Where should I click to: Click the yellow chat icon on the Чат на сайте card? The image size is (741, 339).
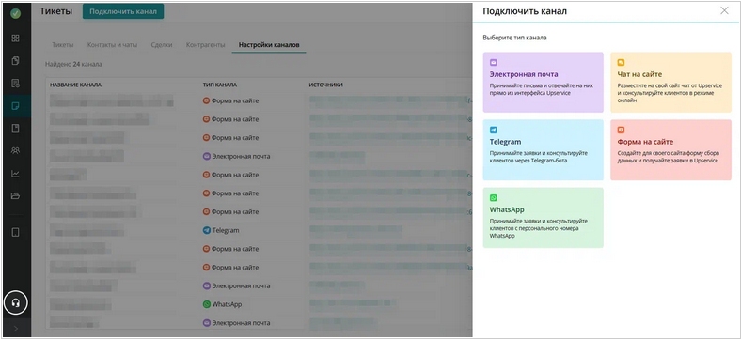(622, 62)
